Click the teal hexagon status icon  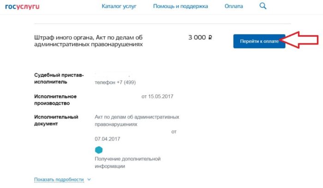[x=99, y=150]
